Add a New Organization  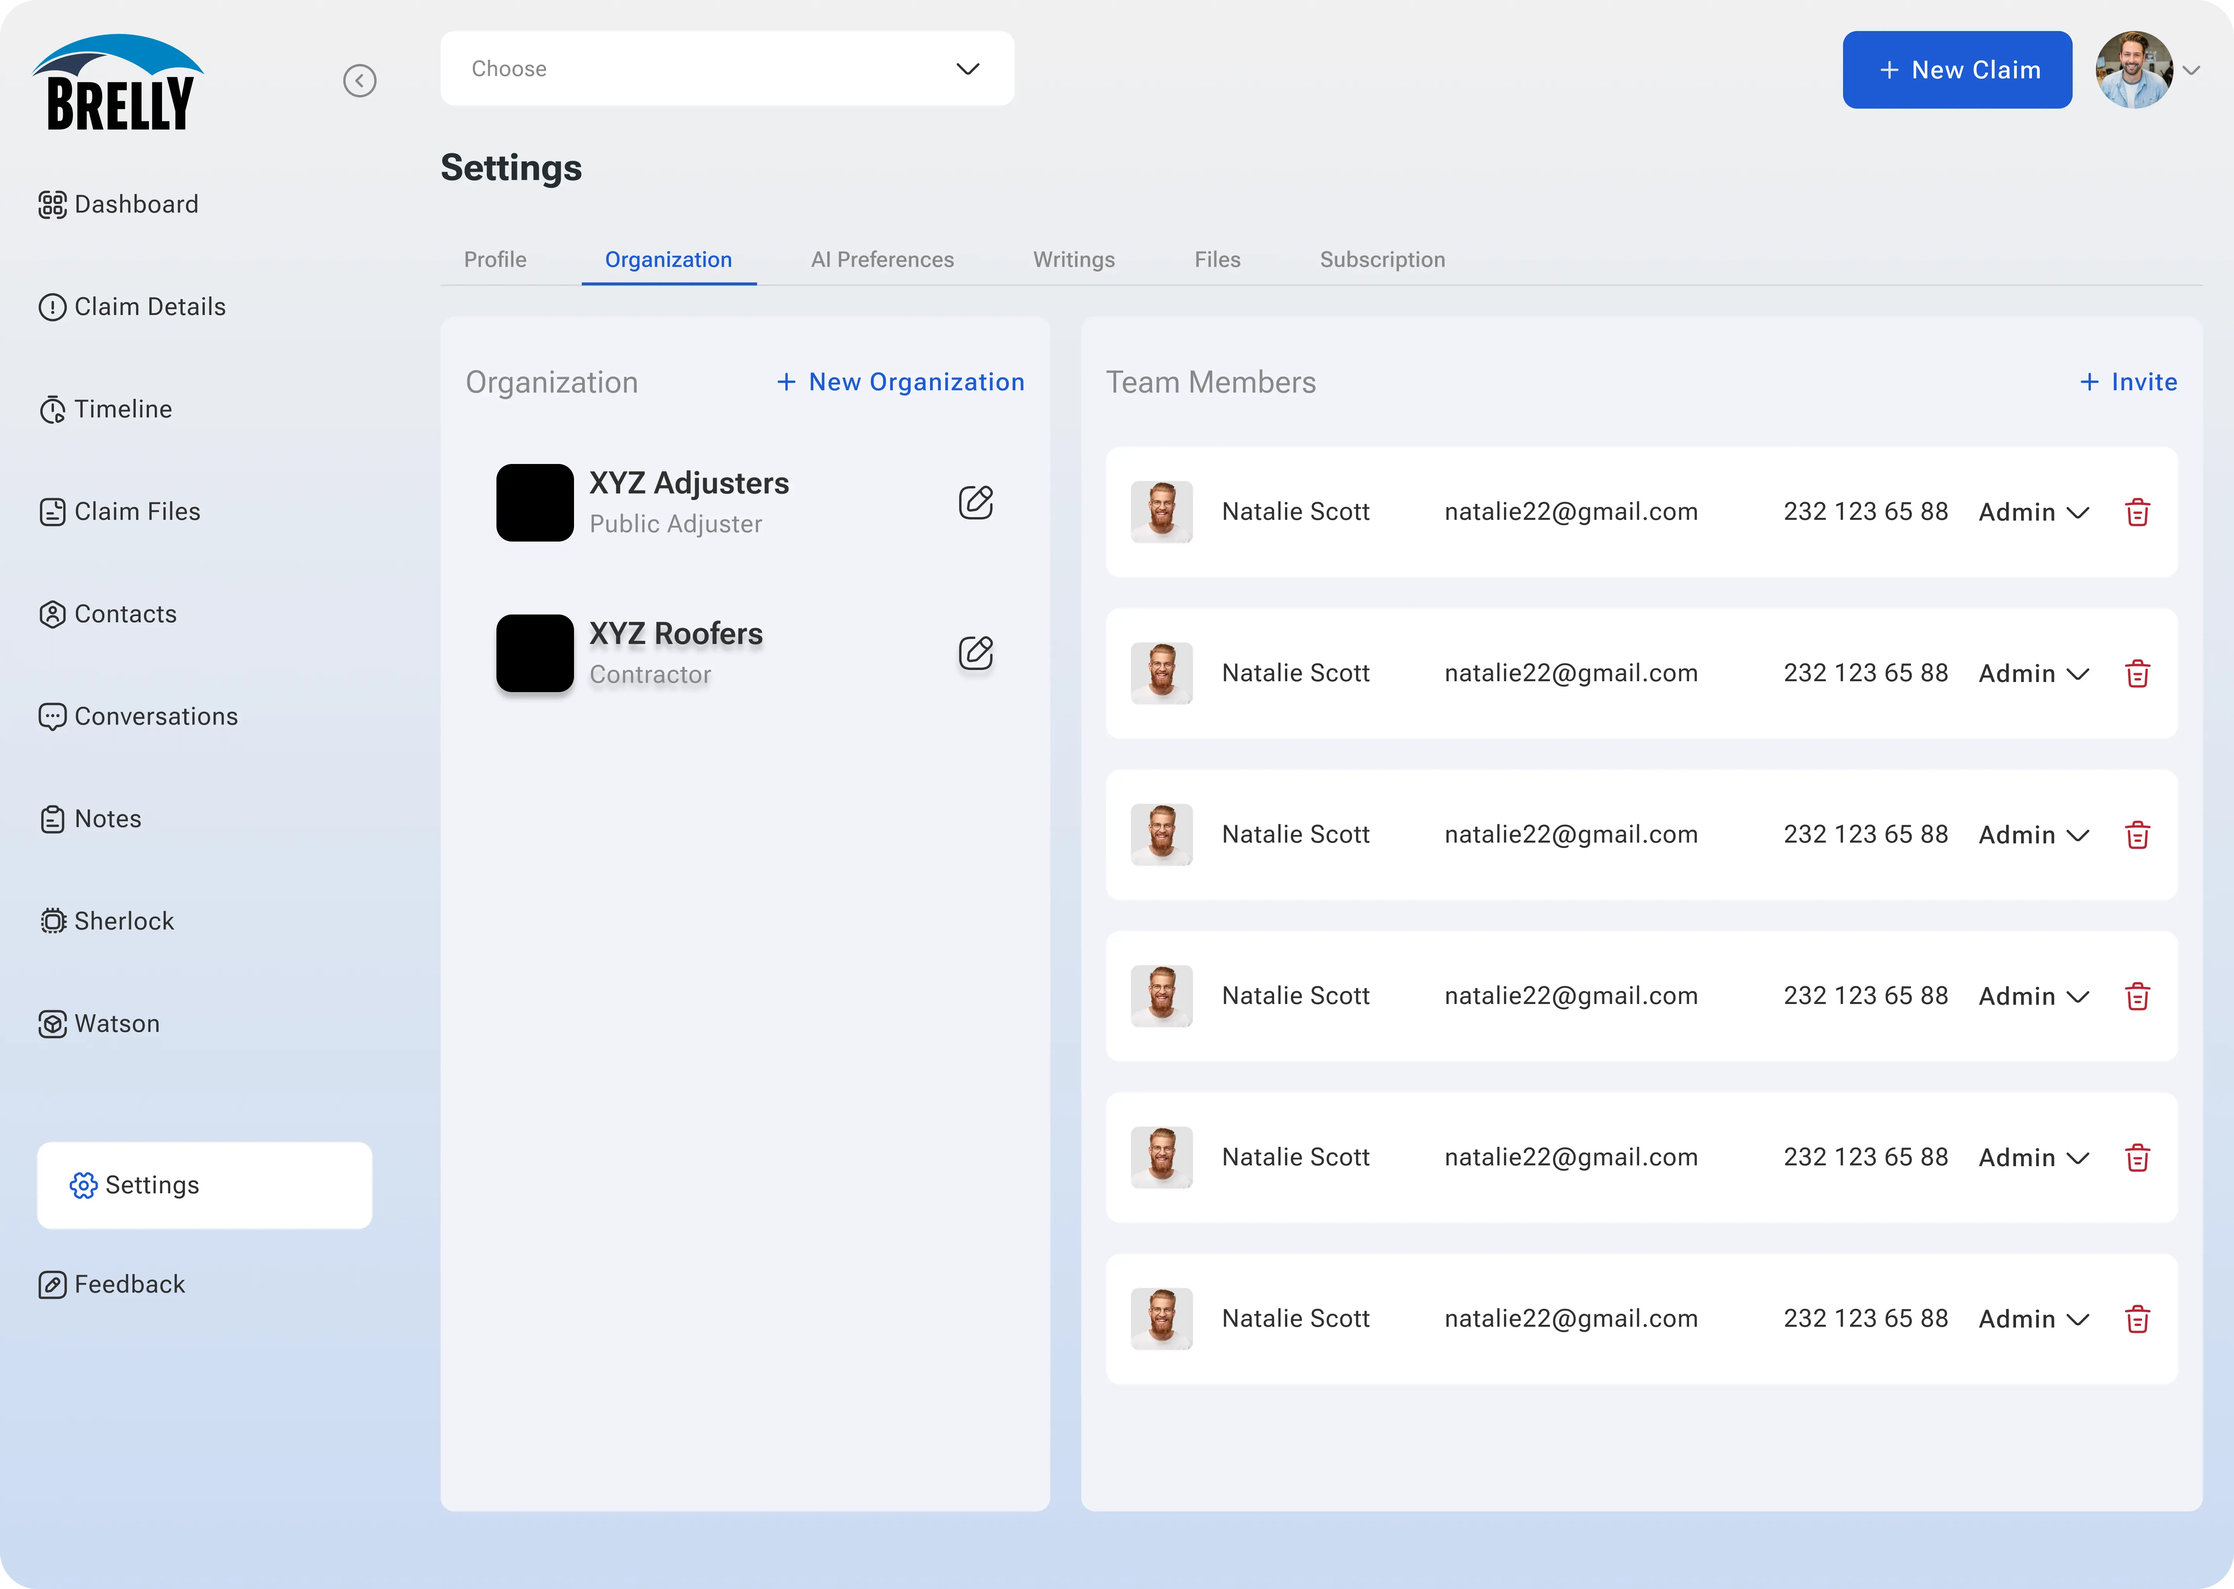point(901,383)
